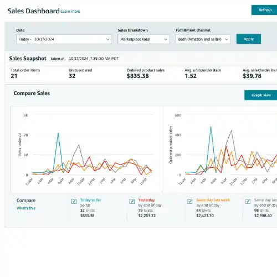
Task: Click the $2,423.10 last week sales total
Action: [205, 216]
